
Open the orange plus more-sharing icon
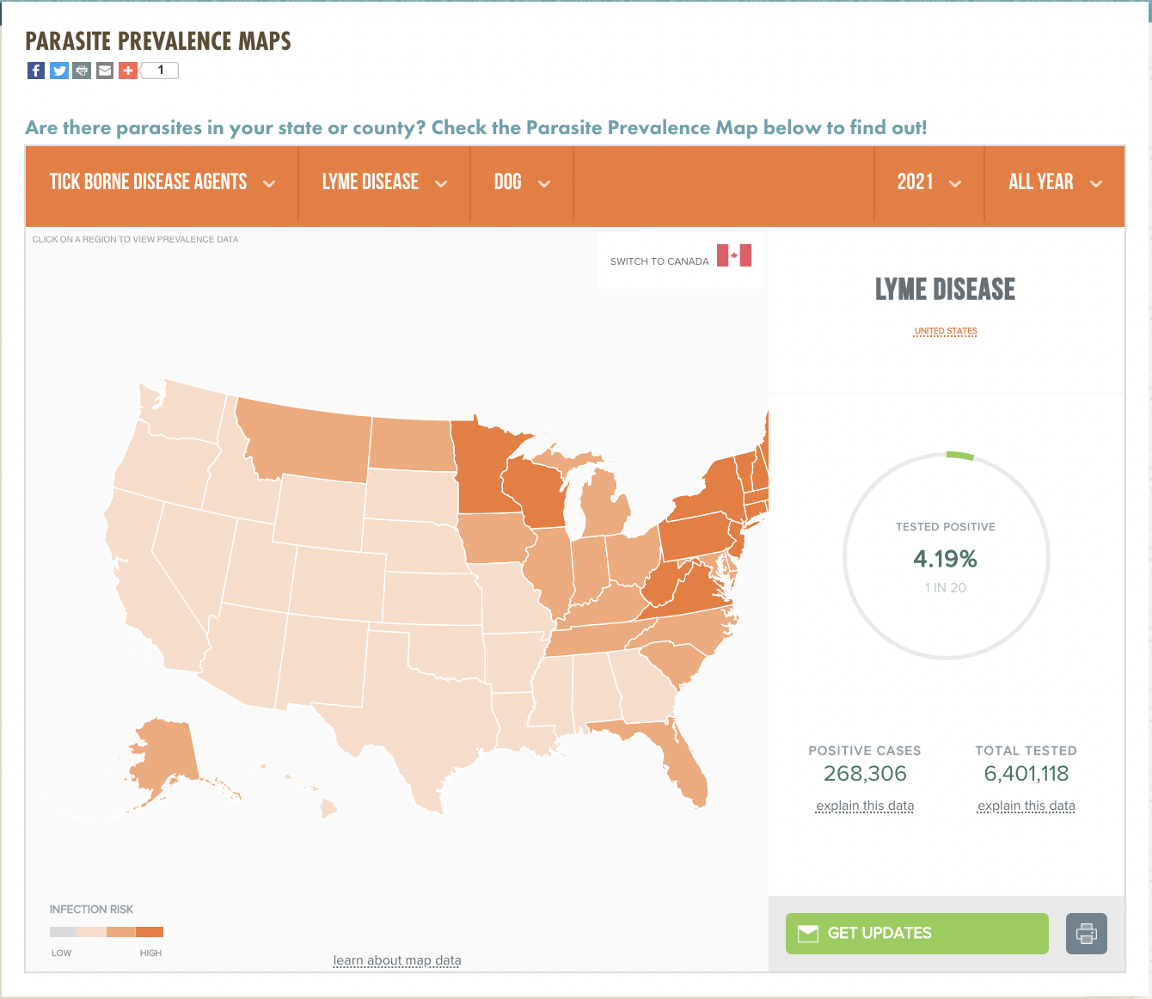click(127, 70)
